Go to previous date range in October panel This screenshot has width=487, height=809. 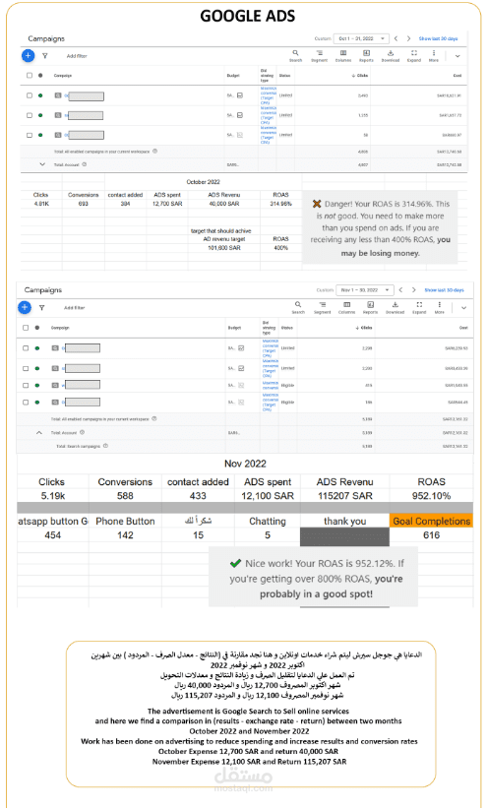pyautogui.click(x=396, y=38)
